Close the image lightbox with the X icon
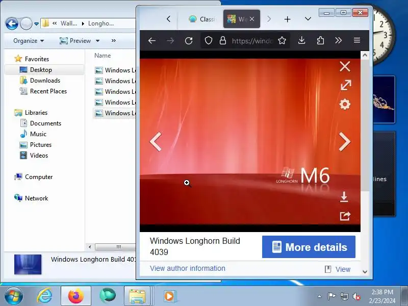 pyautogui.click(x=345, y=67)
